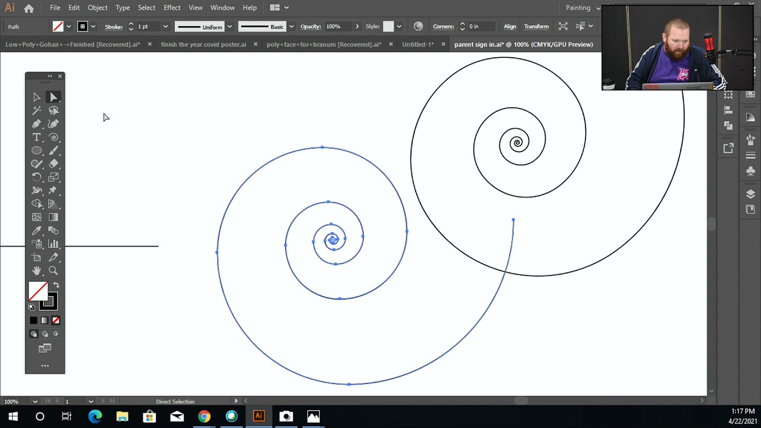Select the Lasso tool

pos(54,111)
